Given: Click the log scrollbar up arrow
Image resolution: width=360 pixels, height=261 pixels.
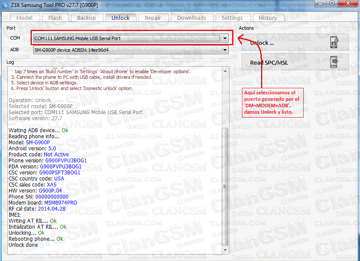Looking at the screenshot, I should 225,71.
